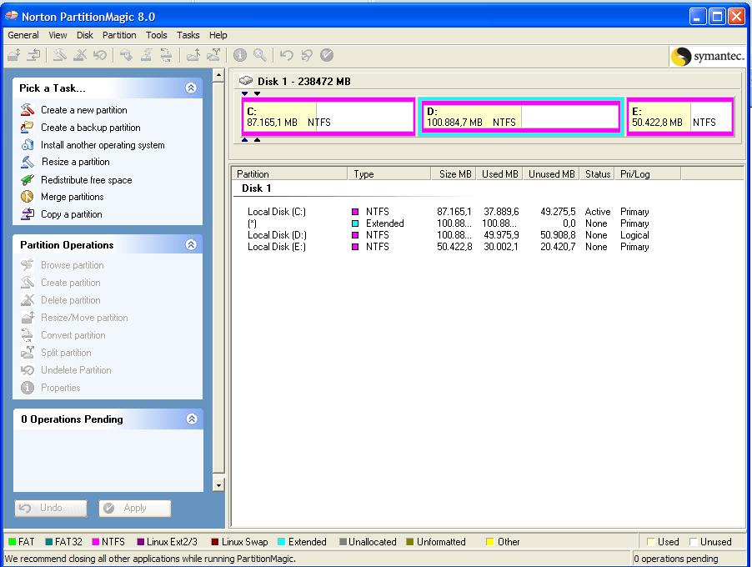Click the Format partition toolbar icon

click(x=146, y=55)
